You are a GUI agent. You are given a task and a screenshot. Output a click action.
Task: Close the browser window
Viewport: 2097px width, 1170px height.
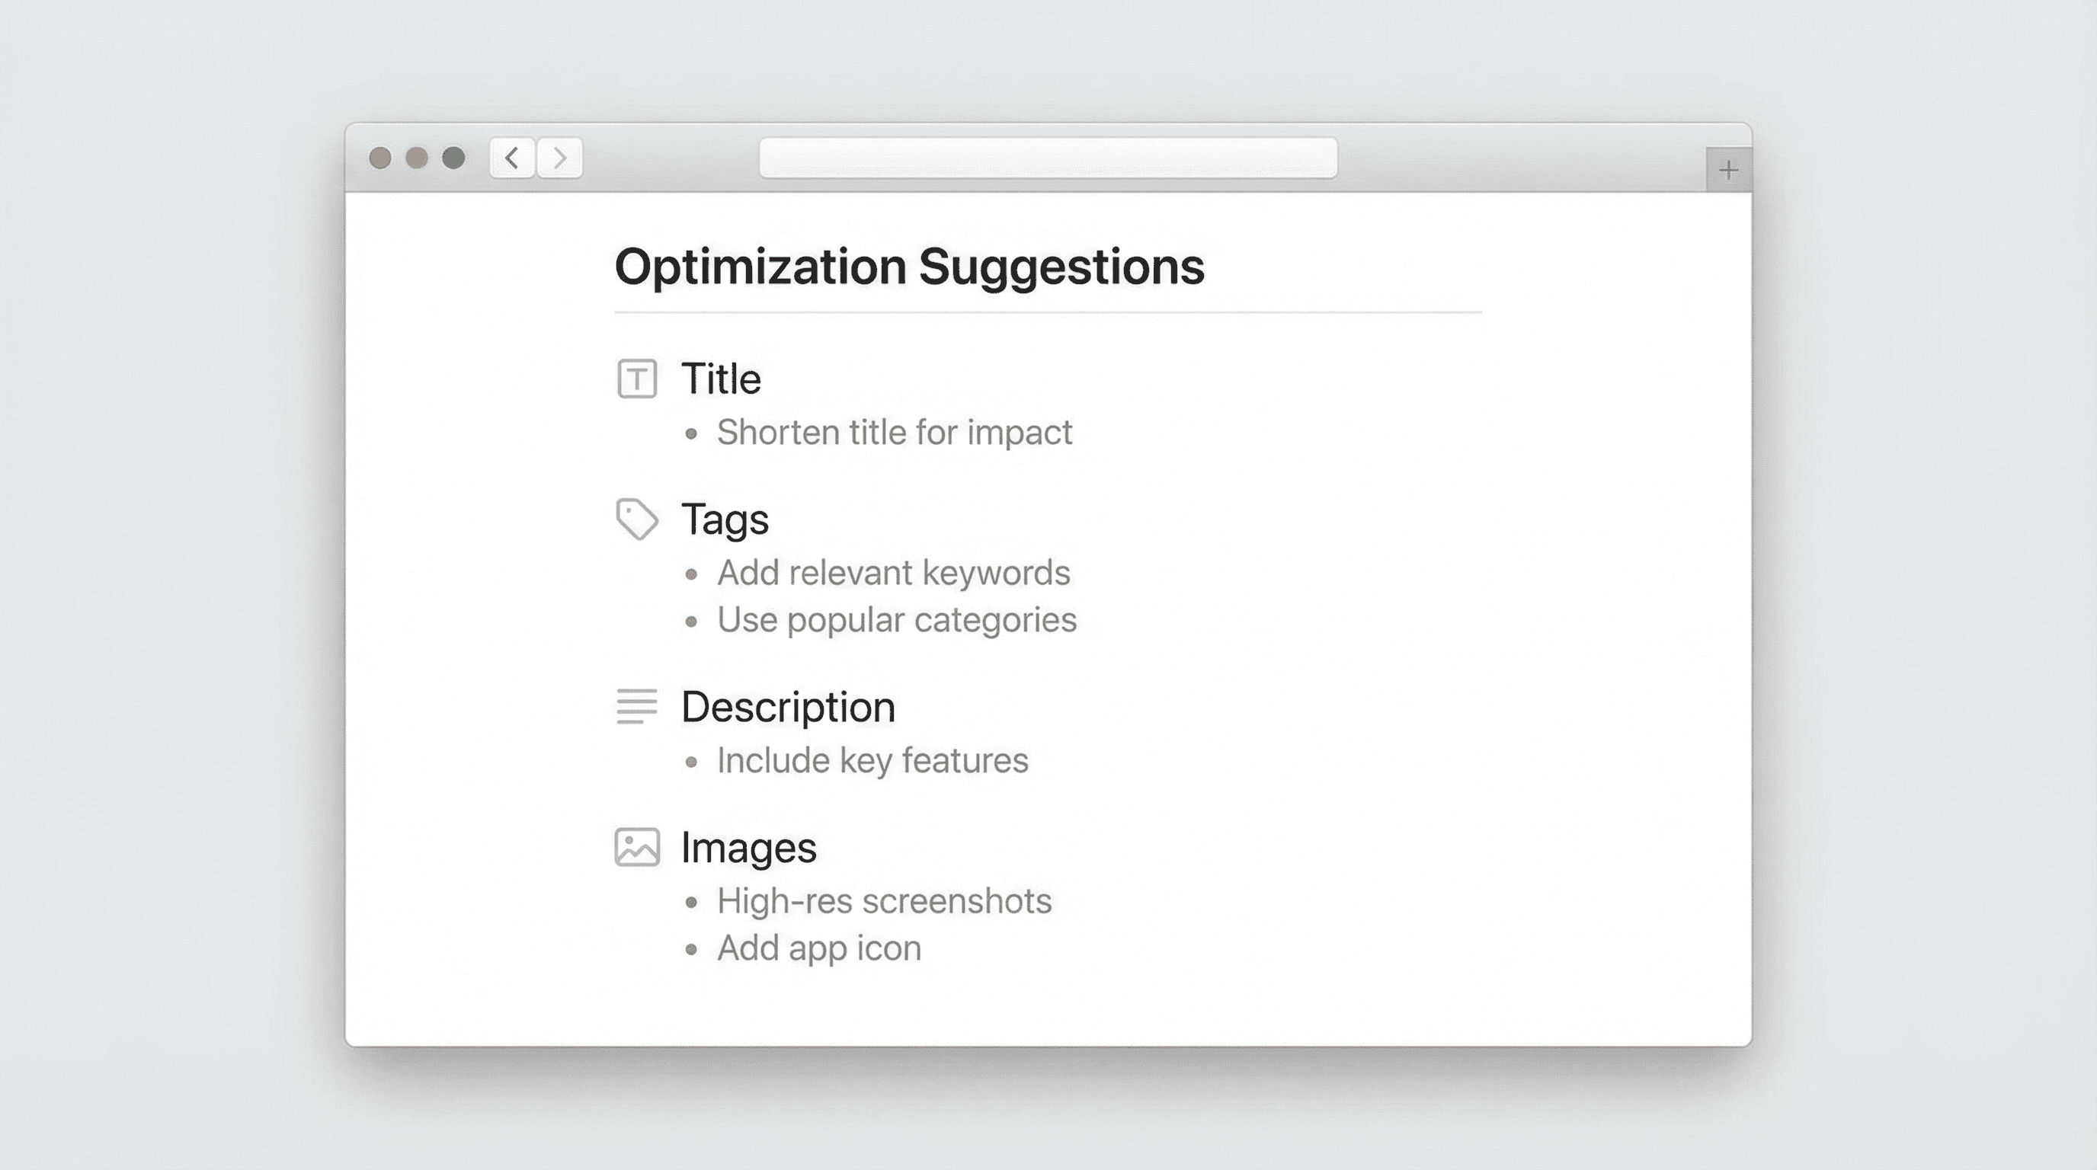(x=380, y=158)
